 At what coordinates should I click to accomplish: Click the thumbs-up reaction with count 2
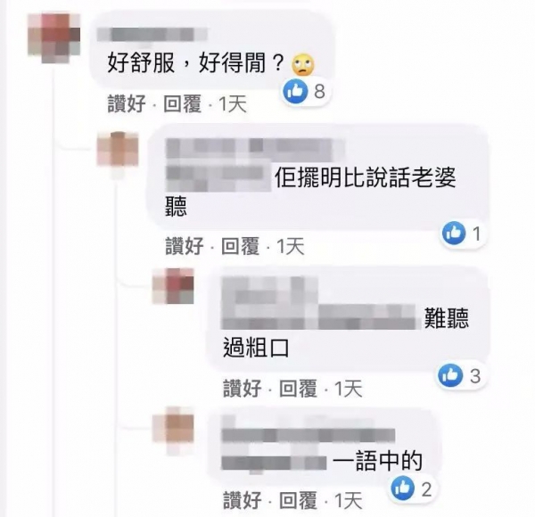click(403, 488)
